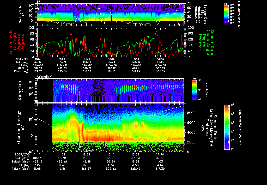The image size is (267, 185).
Task: Click the SolLat value -3.49
Action: [x=86, y=162]
